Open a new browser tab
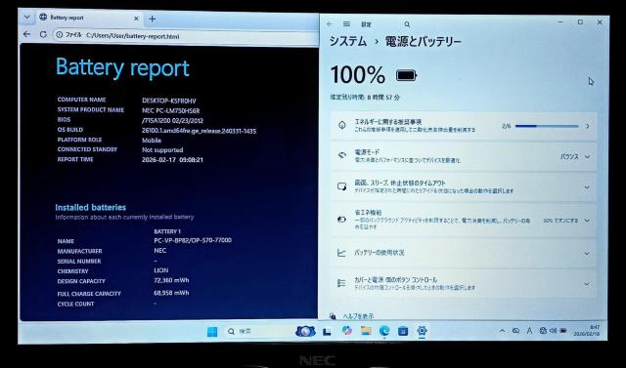This screenshot has width=626, height=368. click(x=153, y=19)
